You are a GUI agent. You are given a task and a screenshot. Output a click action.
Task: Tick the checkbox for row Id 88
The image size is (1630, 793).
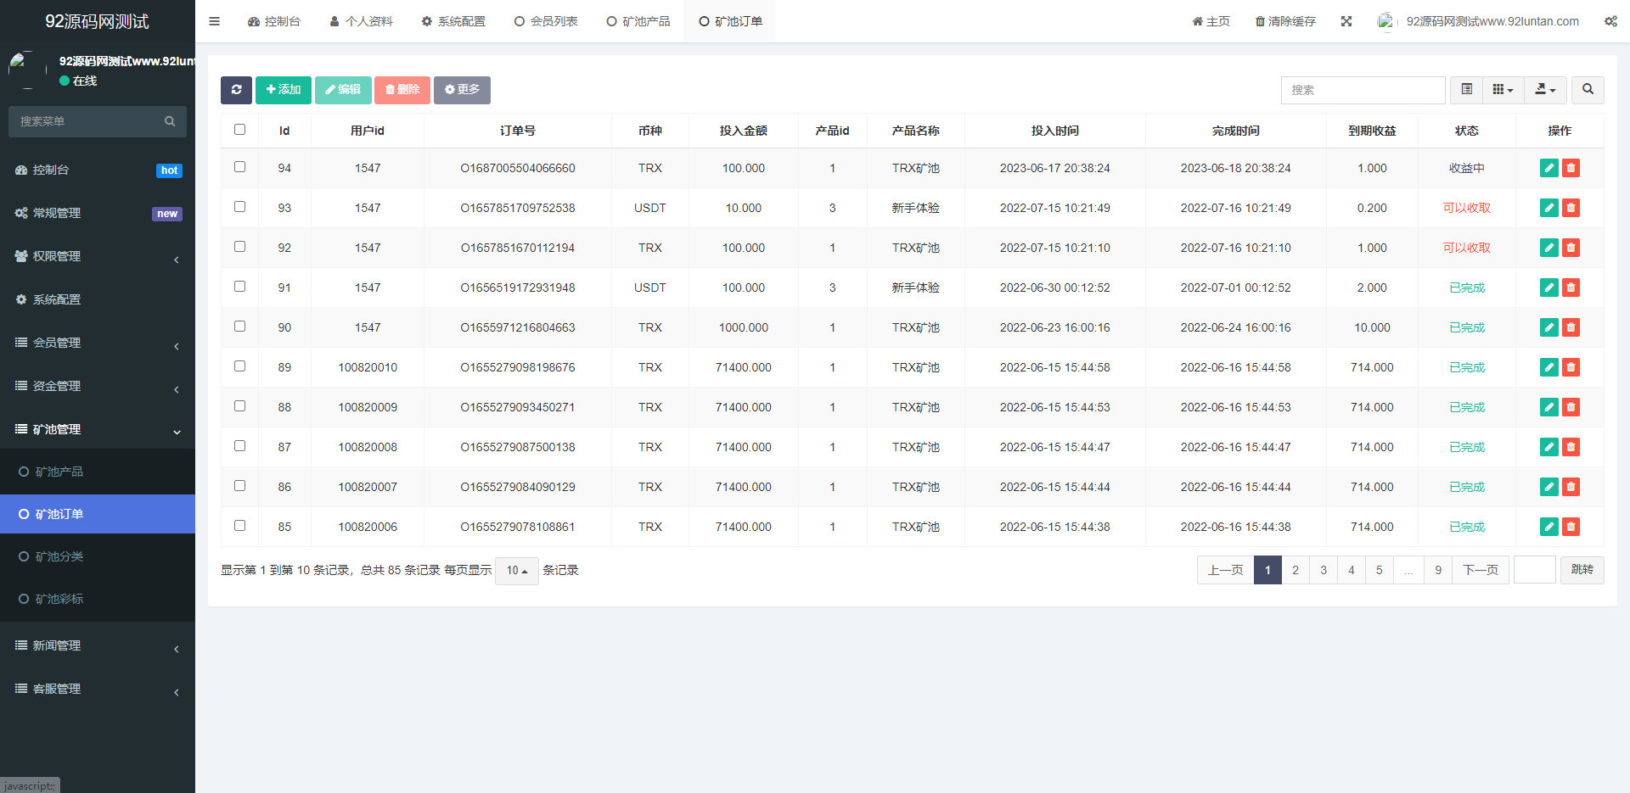239,406
